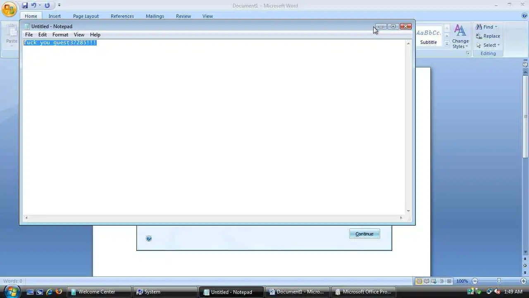The height and width of the screenshot is (298, 529).
Task: Switch to Document1 Word taskbar button
Action: [297, 292]
